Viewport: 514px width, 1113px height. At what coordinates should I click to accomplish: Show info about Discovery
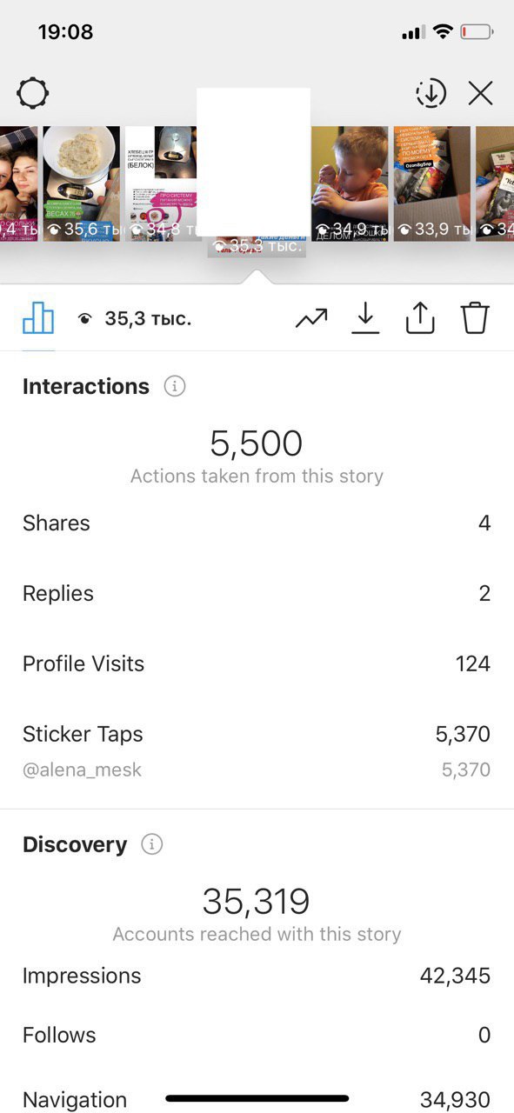(152, 844)
